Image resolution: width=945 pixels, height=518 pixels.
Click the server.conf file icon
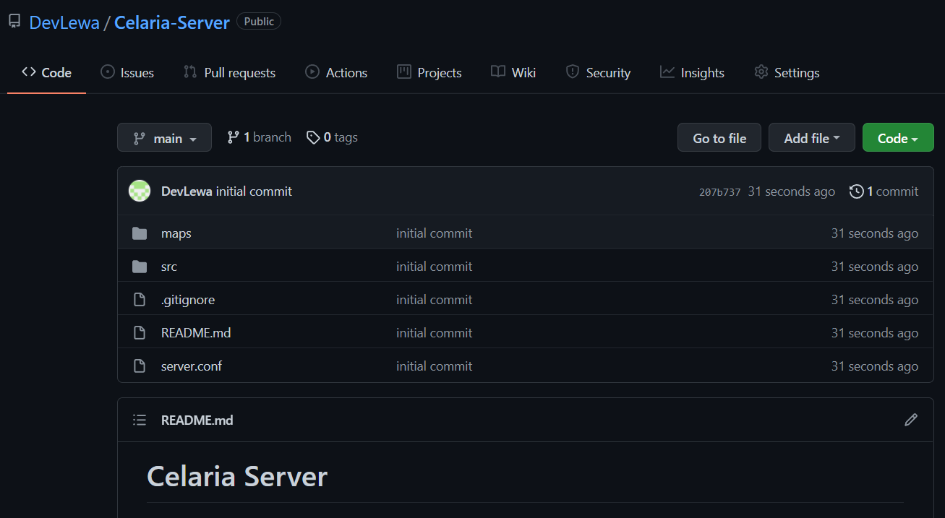[x=140, y=366]
